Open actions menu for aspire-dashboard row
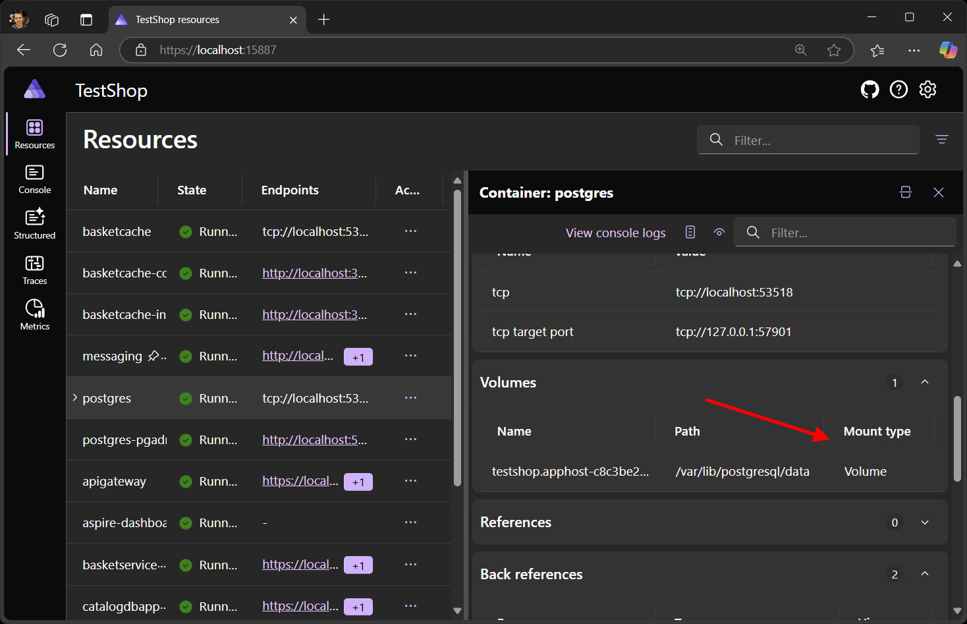 [411, 523]
